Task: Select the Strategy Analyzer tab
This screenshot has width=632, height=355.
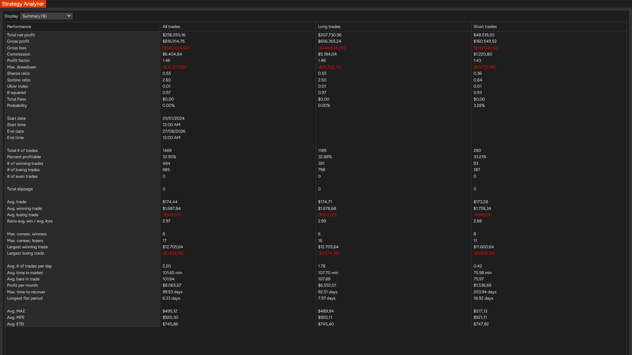Action: click(x=23, y=4)
